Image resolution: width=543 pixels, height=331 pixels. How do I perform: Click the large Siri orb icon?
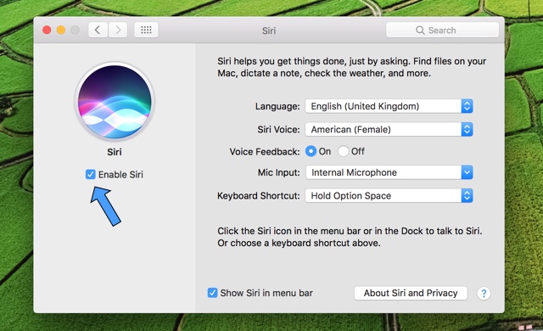point(115,102)
